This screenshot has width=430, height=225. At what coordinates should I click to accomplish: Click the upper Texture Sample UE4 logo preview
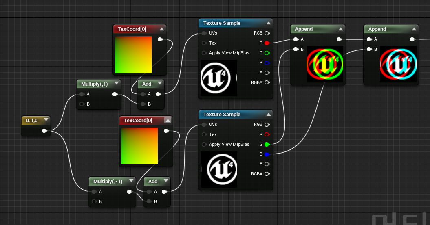[219, 78]
